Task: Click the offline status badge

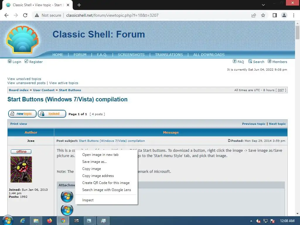Action: click(x=21, y=151)
